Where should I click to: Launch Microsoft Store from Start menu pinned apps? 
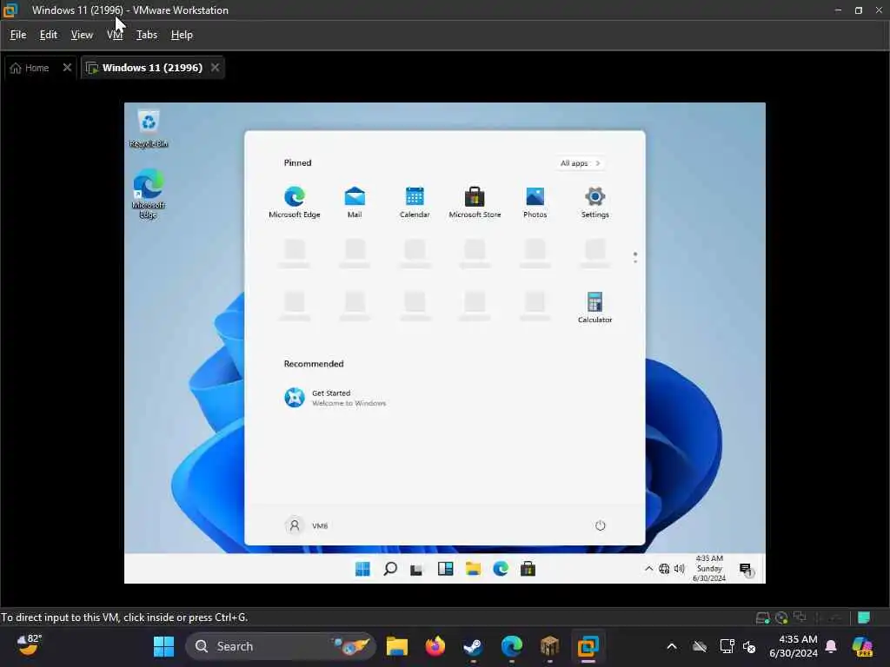475,201
